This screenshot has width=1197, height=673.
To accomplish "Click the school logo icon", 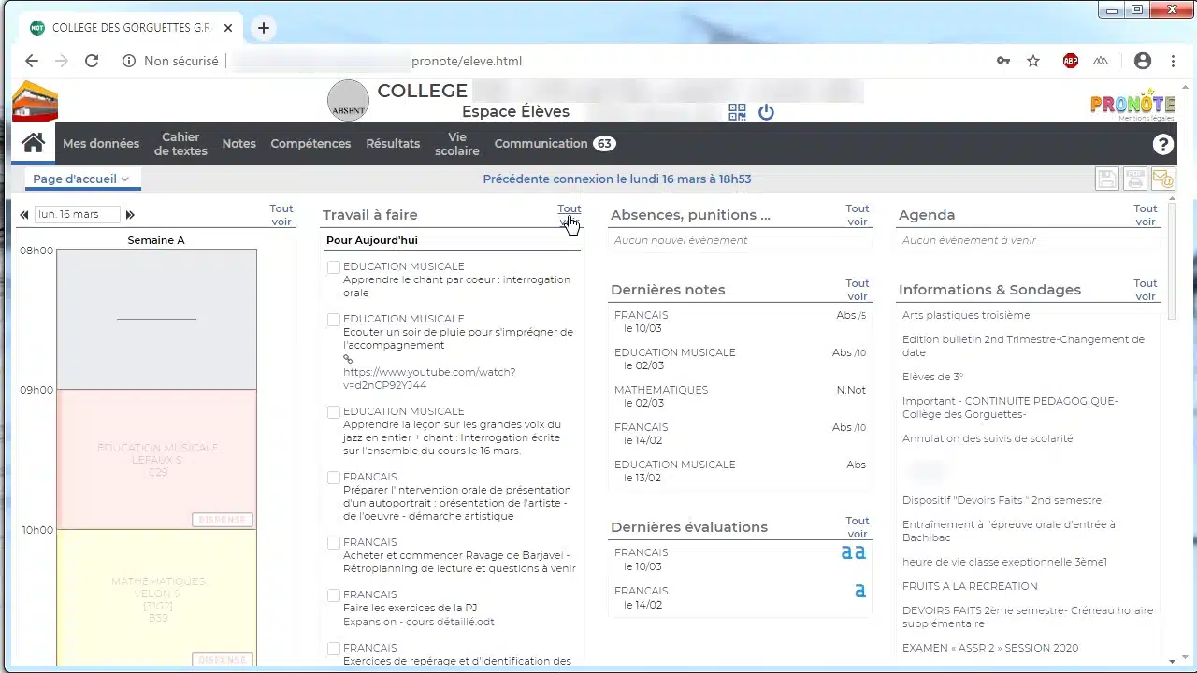I will pyautogui.click(x=35, y=101).
